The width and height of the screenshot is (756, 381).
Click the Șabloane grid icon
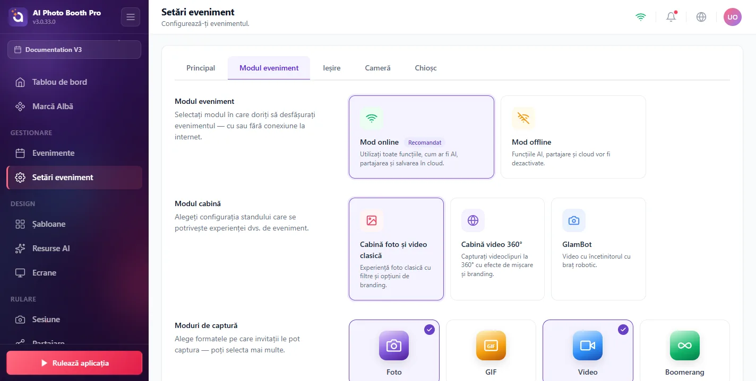[20, 224]
